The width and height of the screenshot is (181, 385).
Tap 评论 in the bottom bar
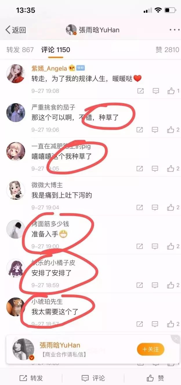[x=93, y=378]
